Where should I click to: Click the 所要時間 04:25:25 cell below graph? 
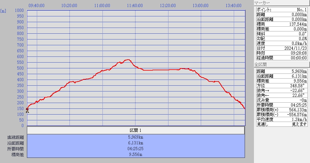135,149
